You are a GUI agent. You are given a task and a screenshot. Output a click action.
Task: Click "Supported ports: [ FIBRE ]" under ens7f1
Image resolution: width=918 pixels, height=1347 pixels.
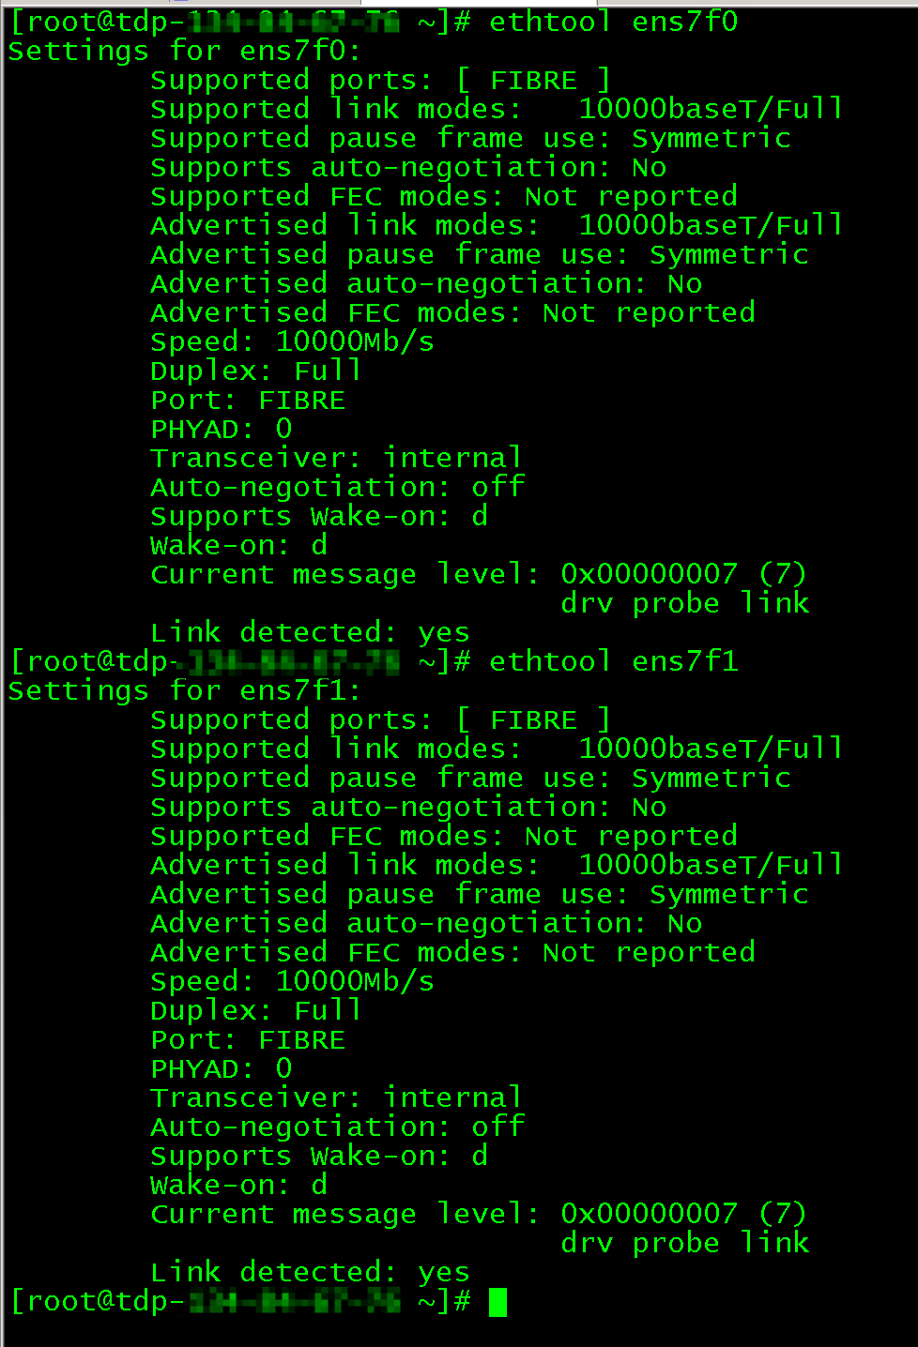click(380, 720)
